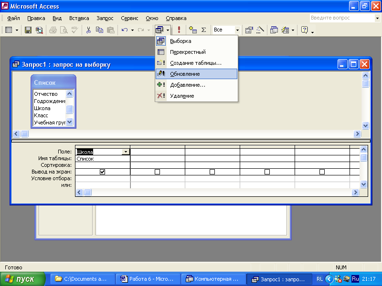Expand the View mode dropdown arrow

(x=17, y=30)
